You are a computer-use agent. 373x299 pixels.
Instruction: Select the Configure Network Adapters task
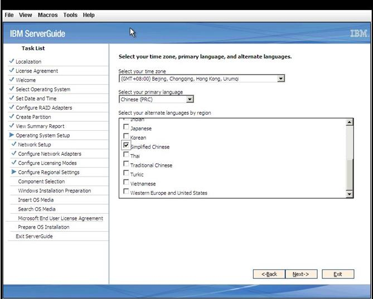pyautogui.click(x=50, y=154)
